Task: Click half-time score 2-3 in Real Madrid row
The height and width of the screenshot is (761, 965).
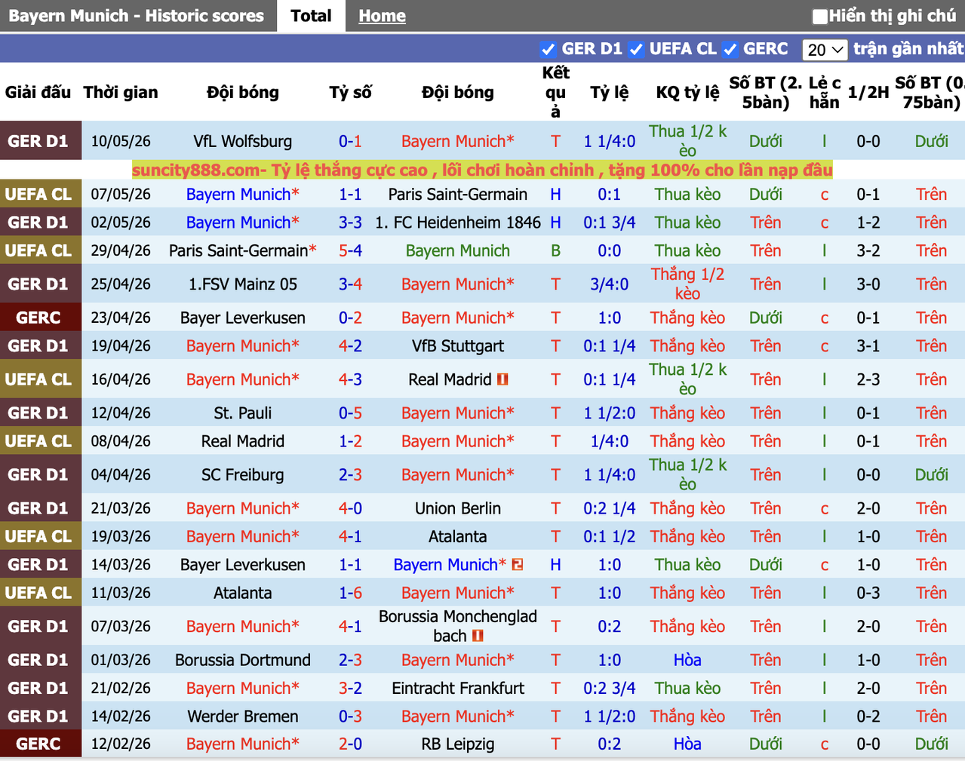Action: (868, 379)
